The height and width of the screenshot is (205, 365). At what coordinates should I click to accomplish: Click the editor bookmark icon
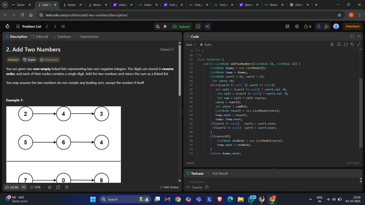pos(339,45)
